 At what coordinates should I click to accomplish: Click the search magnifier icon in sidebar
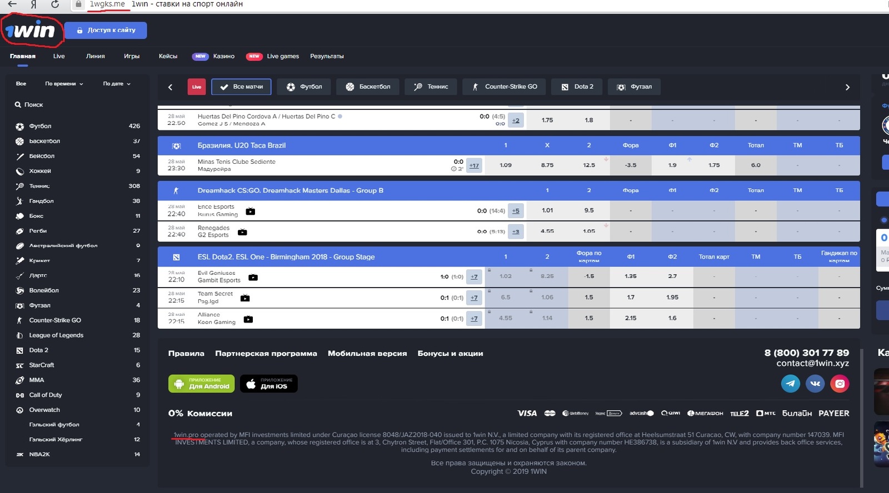point(18,104)
